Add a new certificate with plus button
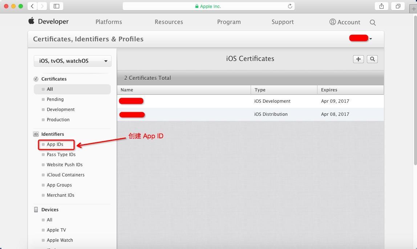Screen dimensions: 417x249 358,59
